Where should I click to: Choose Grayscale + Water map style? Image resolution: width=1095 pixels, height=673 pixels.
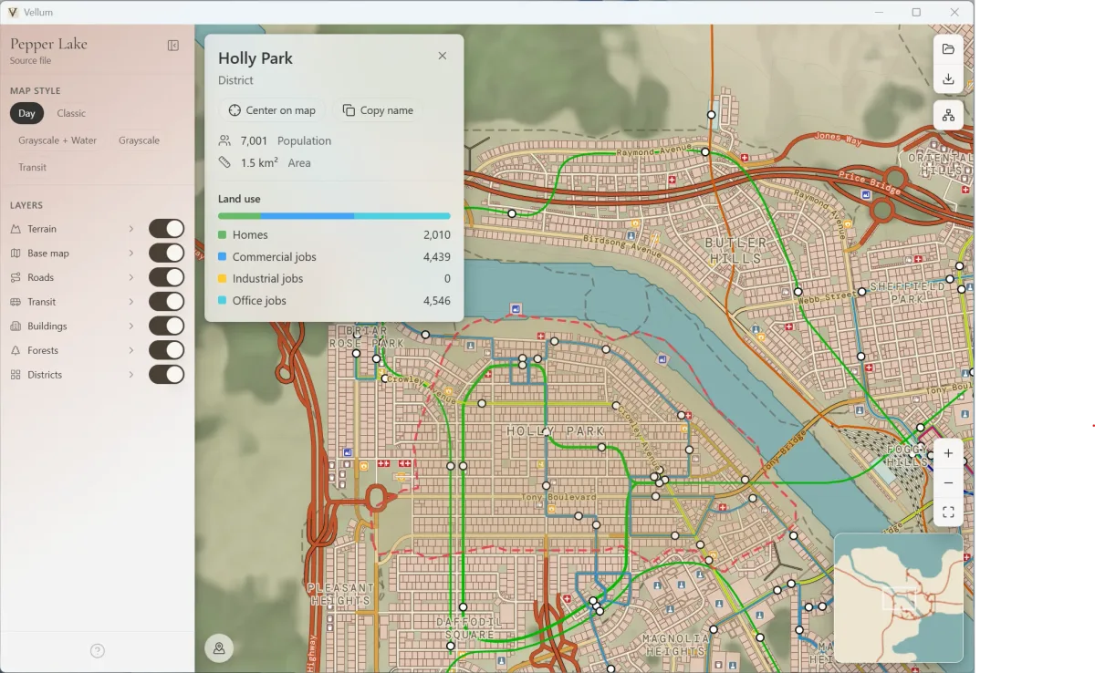click(x=57, y=140)
